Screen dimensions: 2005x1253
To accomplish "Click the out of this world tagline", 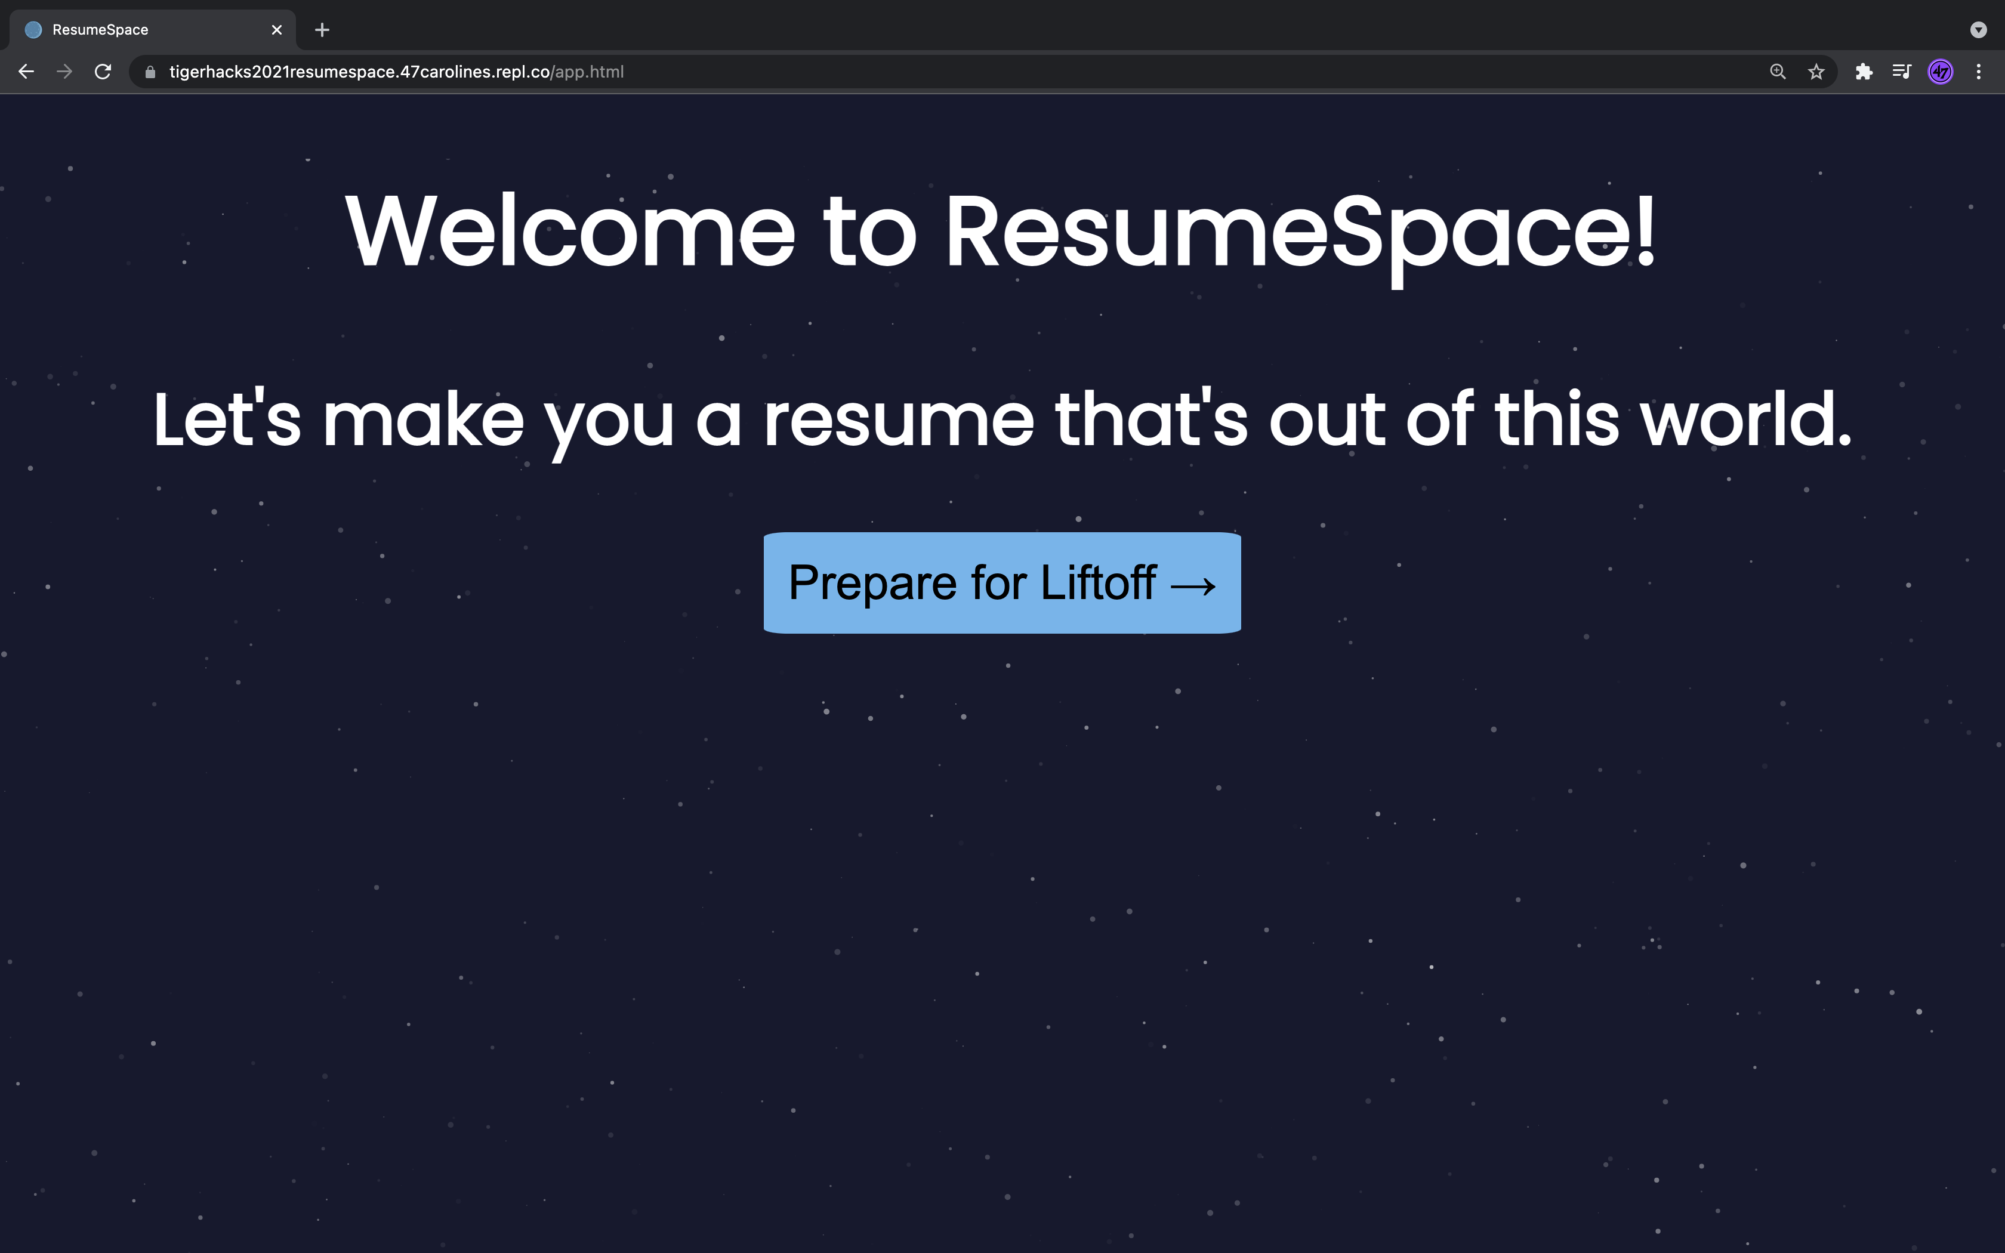I will pos(1002,420).
